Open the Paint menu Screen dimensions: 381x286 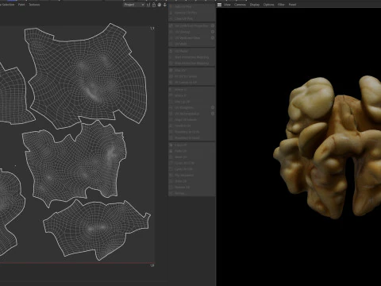21,5
